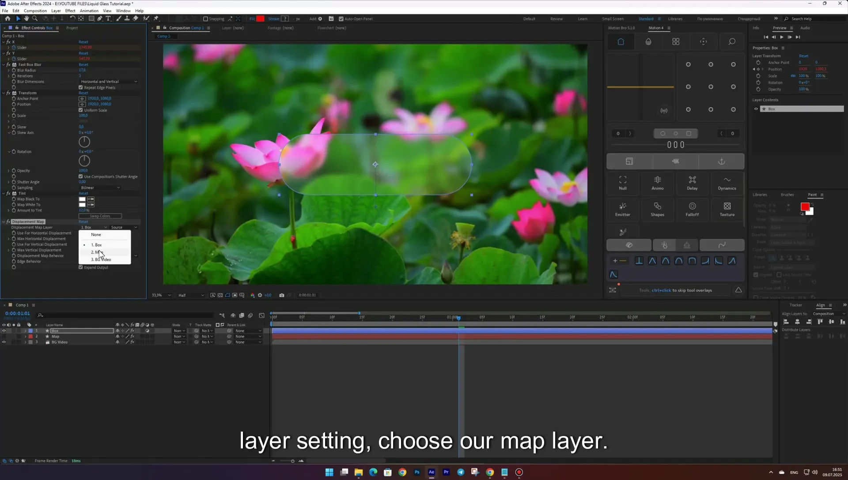Reset the Displacement Map effect
The image size is (848, 480).
(83, 222)
